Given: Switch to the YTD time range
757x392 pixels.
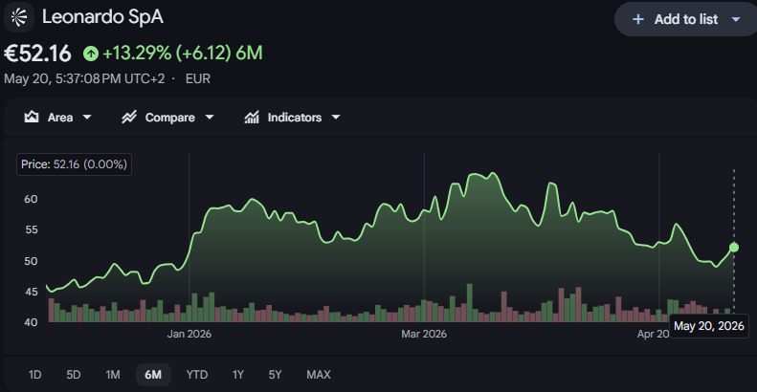Looking at the screenshot, I should pyautogui.click(x=197, y=375).
